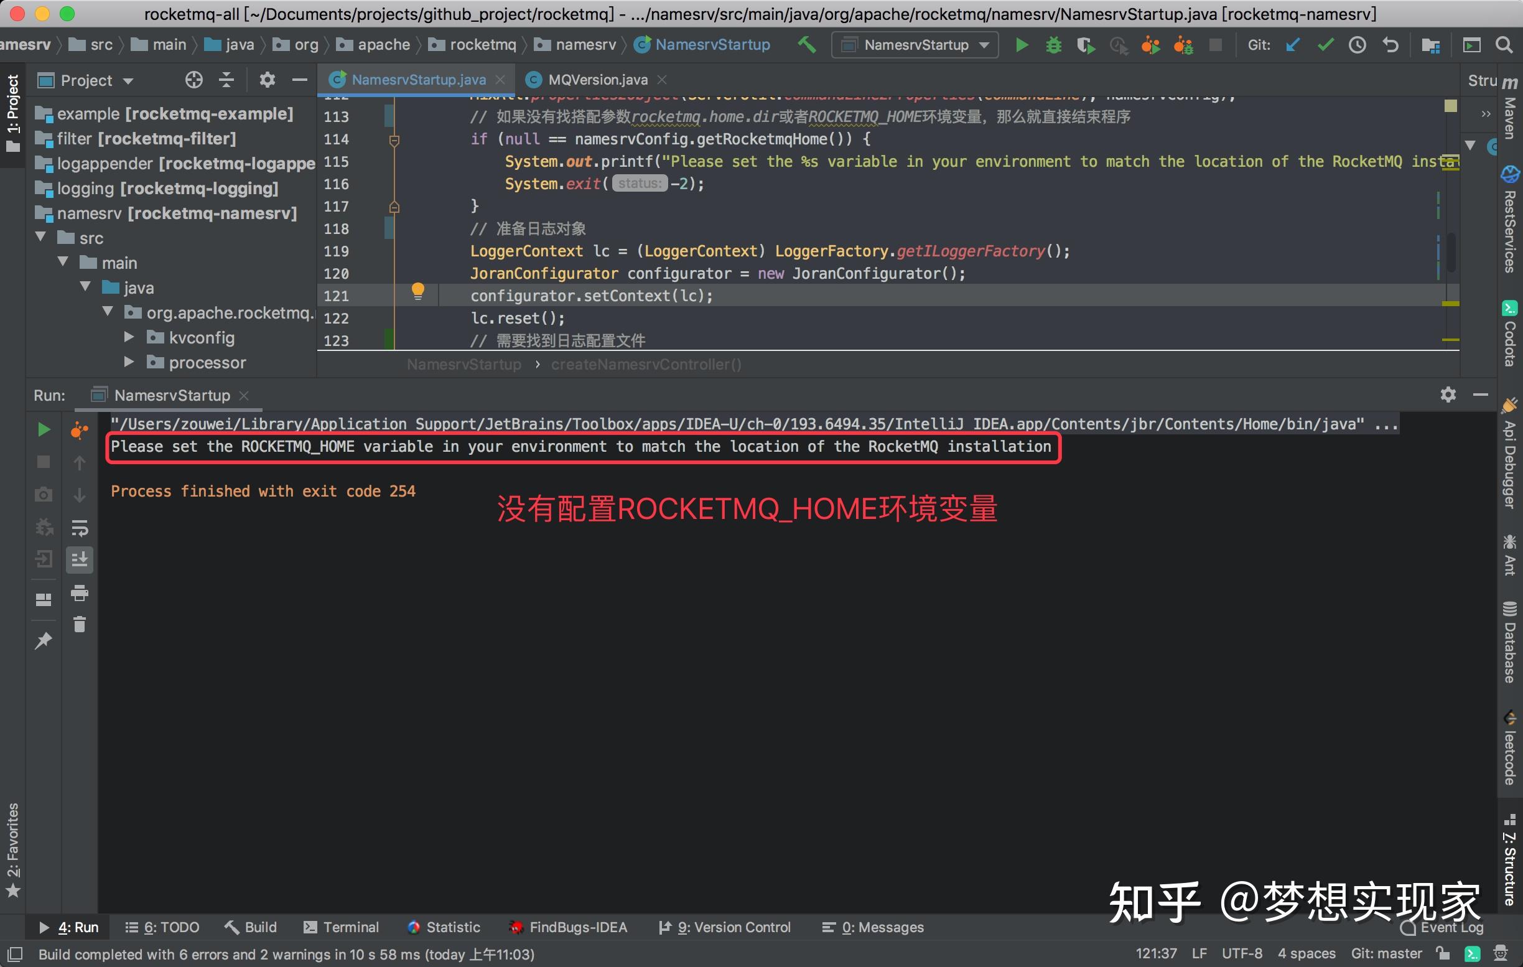This screenshot has width=1523, height=967.
Task: Rerun NamesrvStartup in Run panel
Action: pyautogui.click(x=43, y=430)
